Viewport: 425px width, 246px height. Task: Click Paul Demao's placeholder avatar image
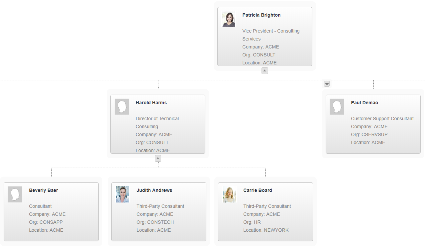click(337, 107)
